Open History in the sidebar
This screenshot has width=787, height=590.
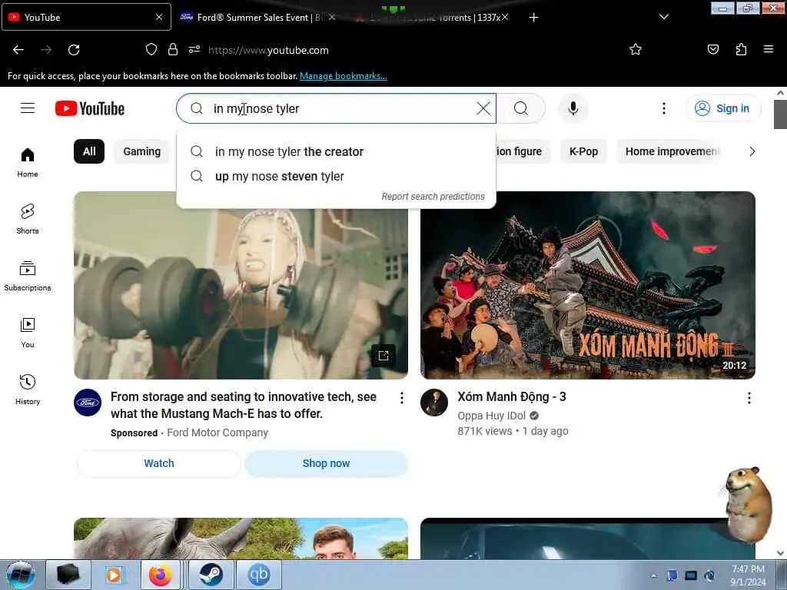[28, 389]
